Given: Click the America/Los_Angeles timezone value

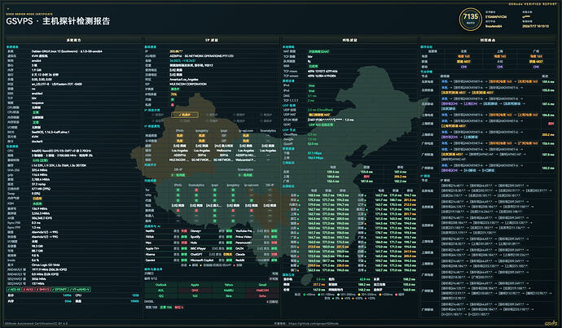Looking at the screenshot, I should (183, 80).
